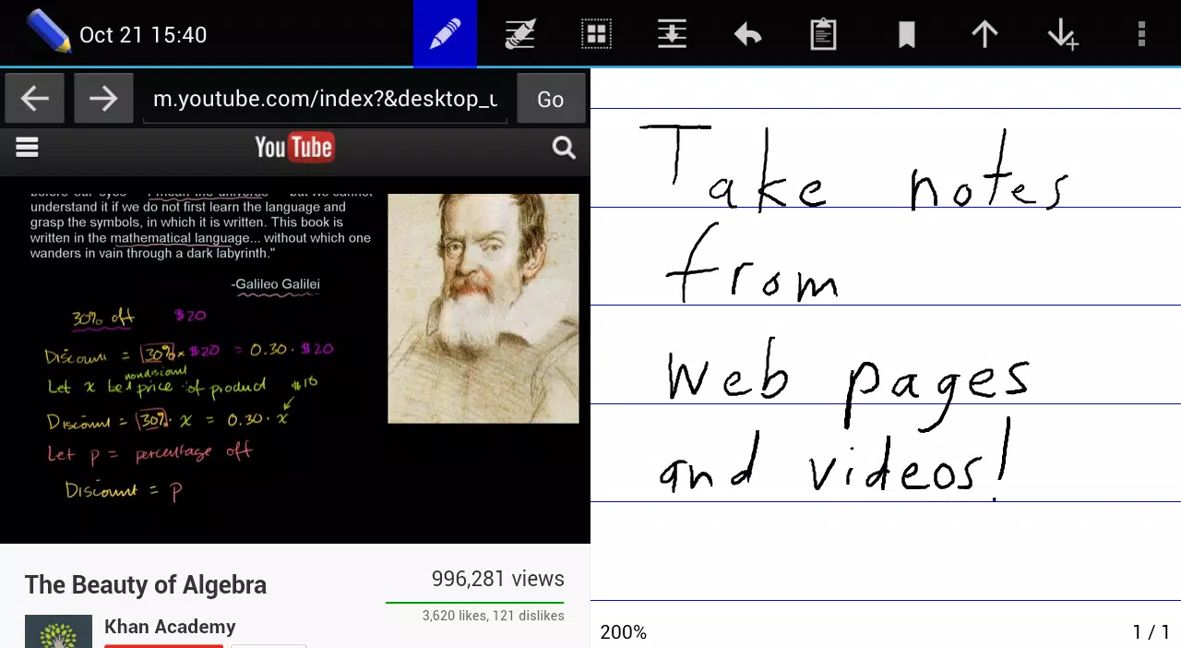This screenshot has width=1181, height=648.
Task: Tap the Go button
Action: tap(551, 99)
